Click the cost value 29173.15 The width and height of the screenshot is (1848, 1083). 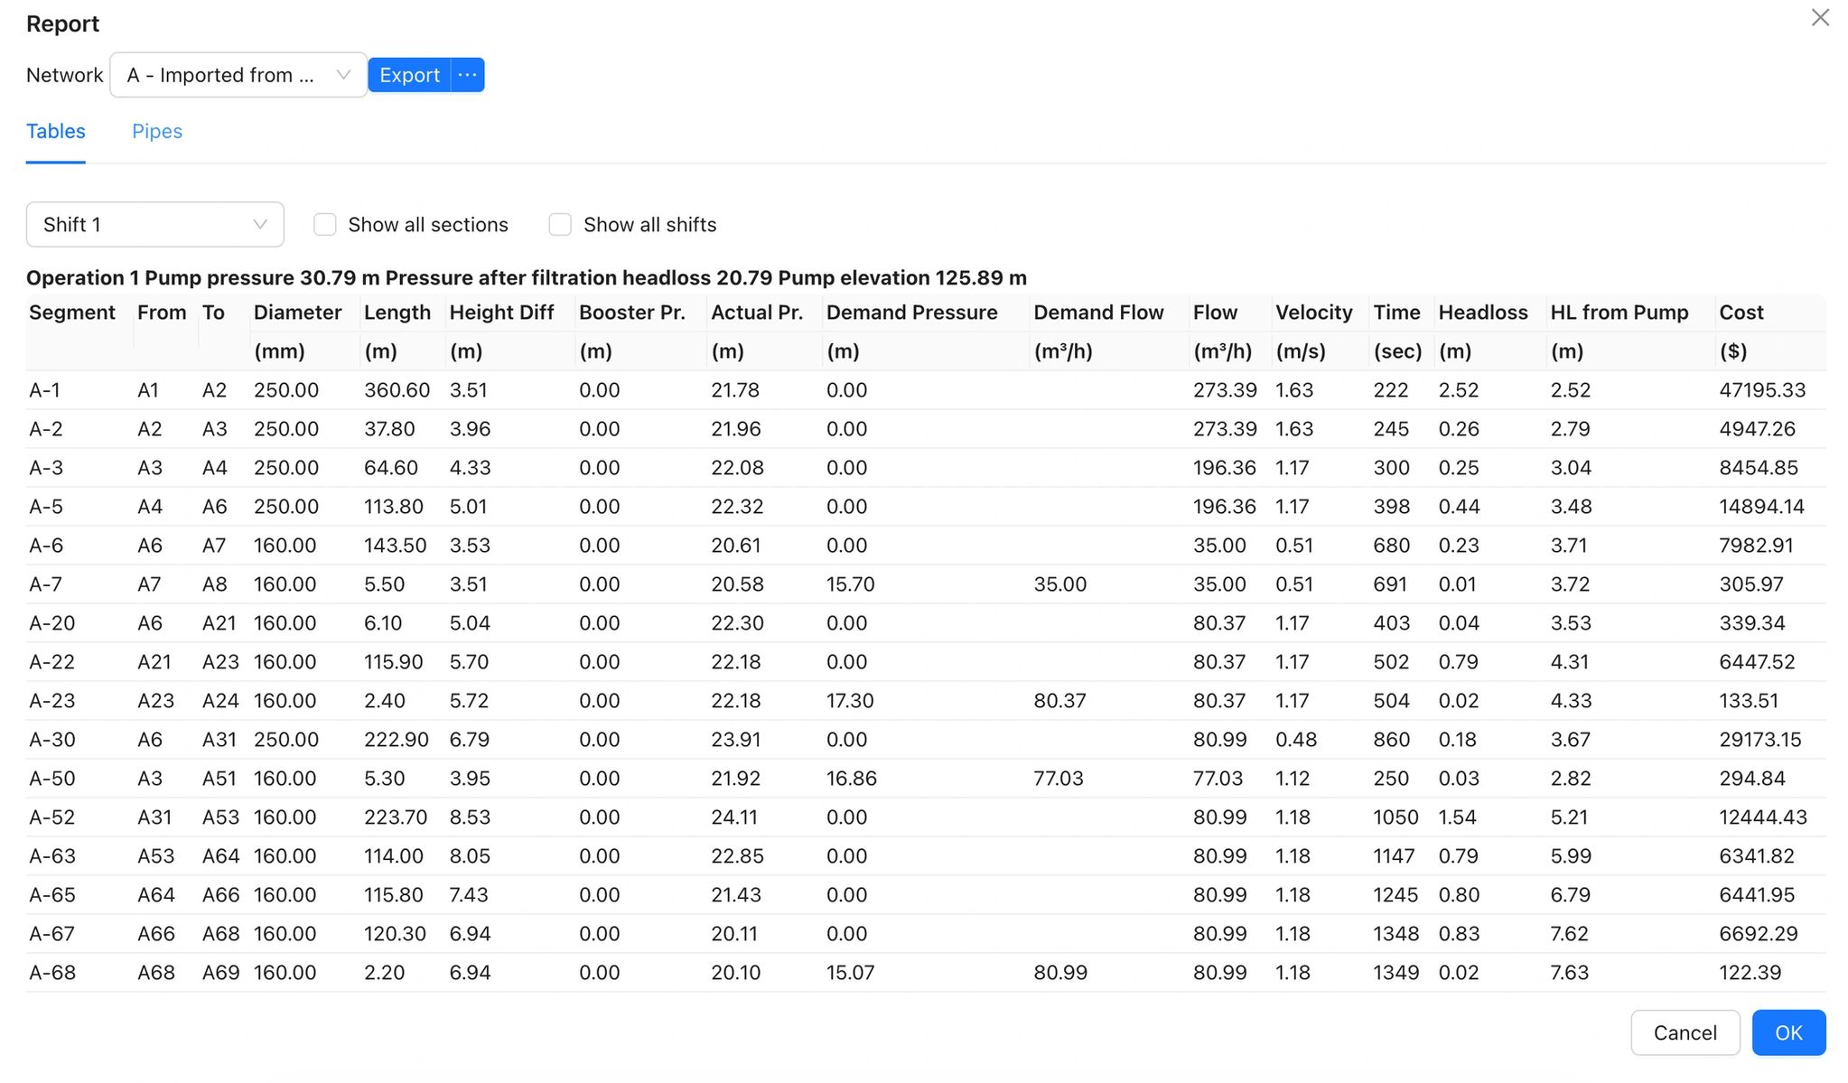coord(1759,740)
